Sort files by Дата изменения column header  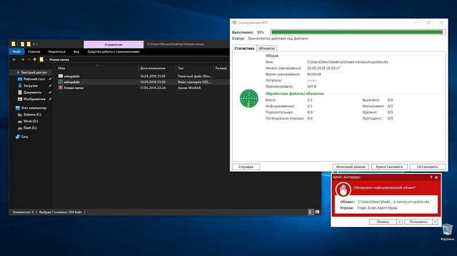(151, 68)
